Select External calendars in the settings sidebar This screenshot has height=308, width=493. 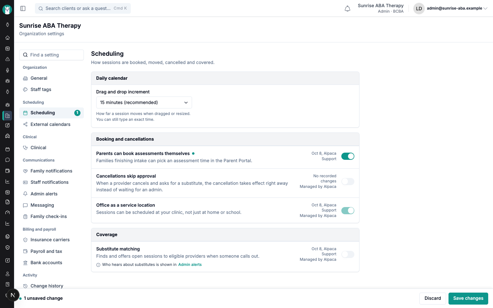click(51, 125)
